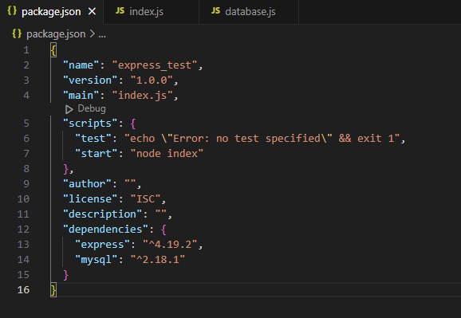The width and height of the screenshot is (461, 318).
Task: Click the "^2.18.1" version string
Action: [x=158, y=260]
